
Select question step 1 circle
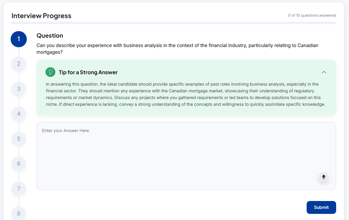(x=19, y=39)
